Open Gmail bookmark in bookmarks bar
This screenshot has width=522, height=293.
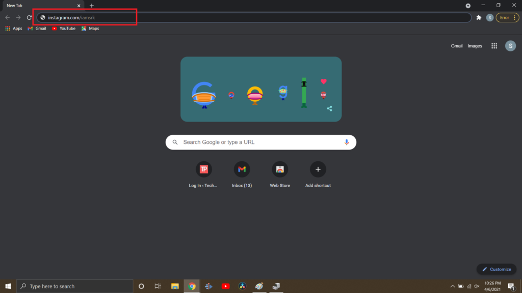pos(37,28)
